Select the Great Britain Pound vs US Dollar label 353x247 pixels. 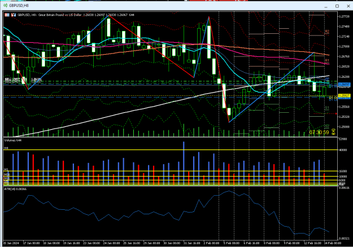coord(60,15)
